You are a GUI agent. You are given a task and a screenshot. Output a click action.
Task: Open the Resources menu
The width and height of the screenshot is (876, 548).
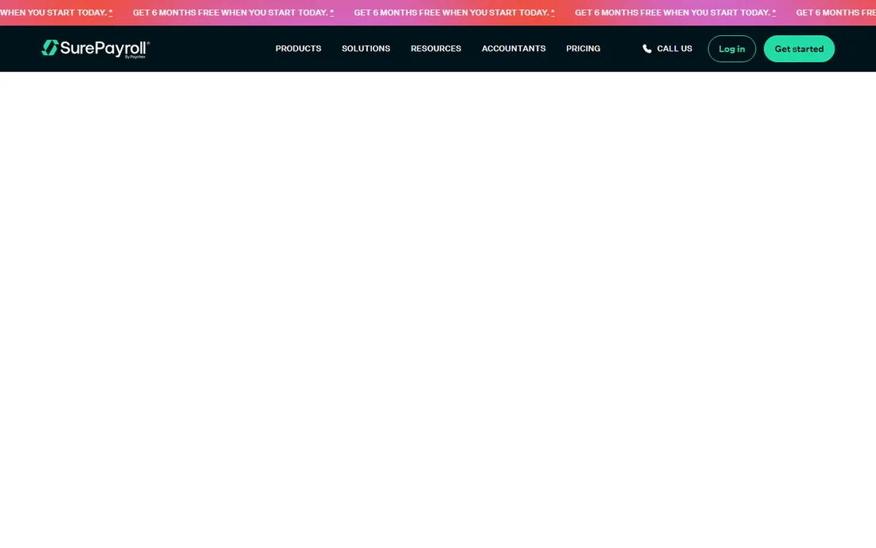coord(436,49)
